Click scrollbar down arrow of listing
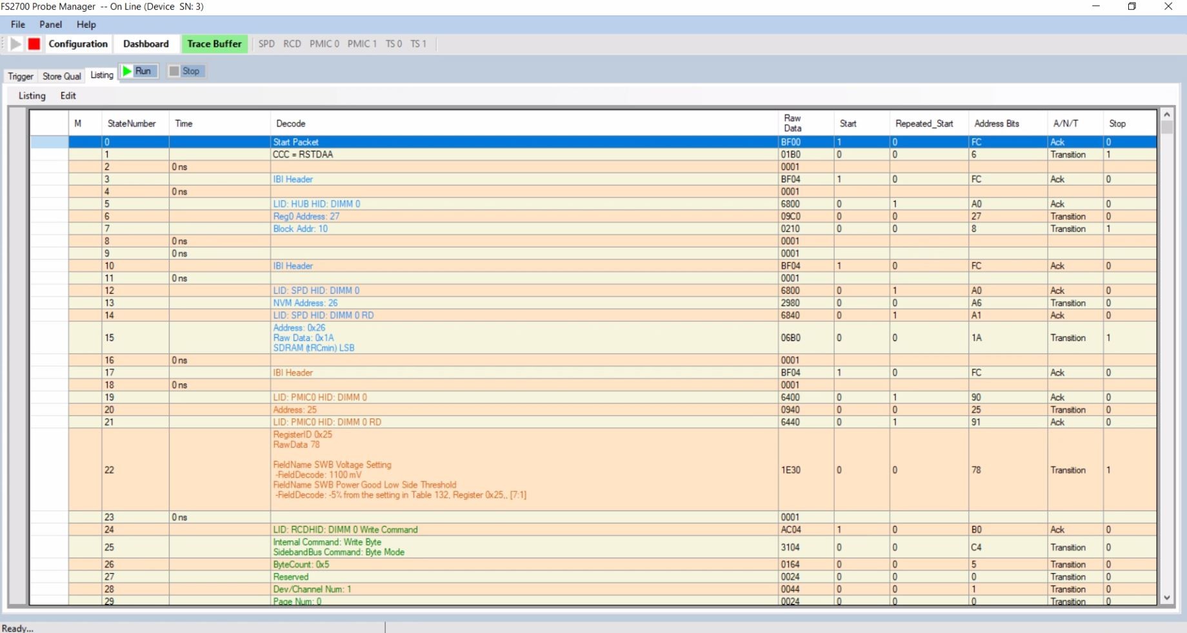The width and height of the screenshot is (1187, 633). [1166, 598]
